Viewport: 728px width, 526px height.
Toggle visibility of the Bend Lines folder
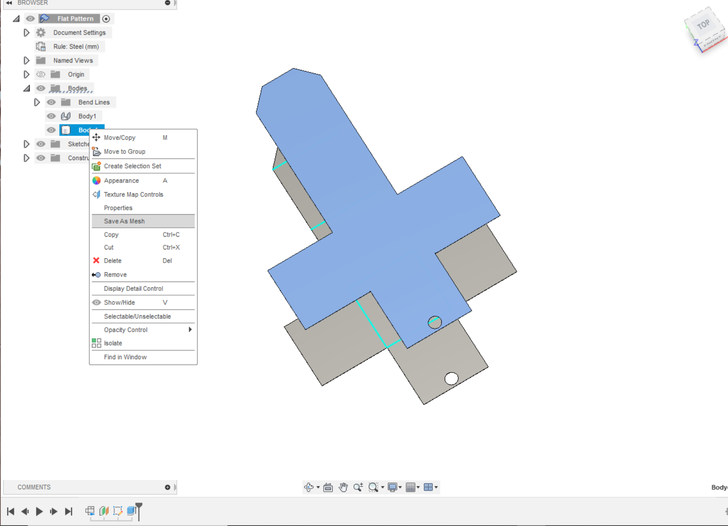51,102
